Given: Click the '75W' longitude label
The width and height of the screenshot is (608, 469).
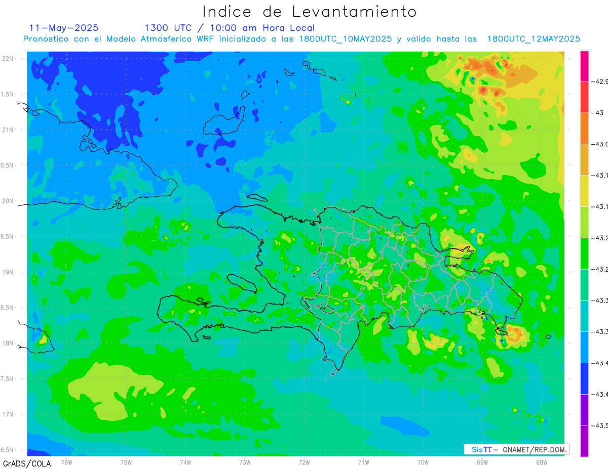Looking at the screenshot, I should click(126, 462).
